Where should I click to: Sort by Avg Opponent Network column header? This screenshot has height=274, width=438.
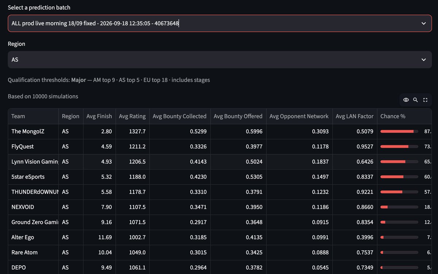pyautogui.click(x=299, y=116)
